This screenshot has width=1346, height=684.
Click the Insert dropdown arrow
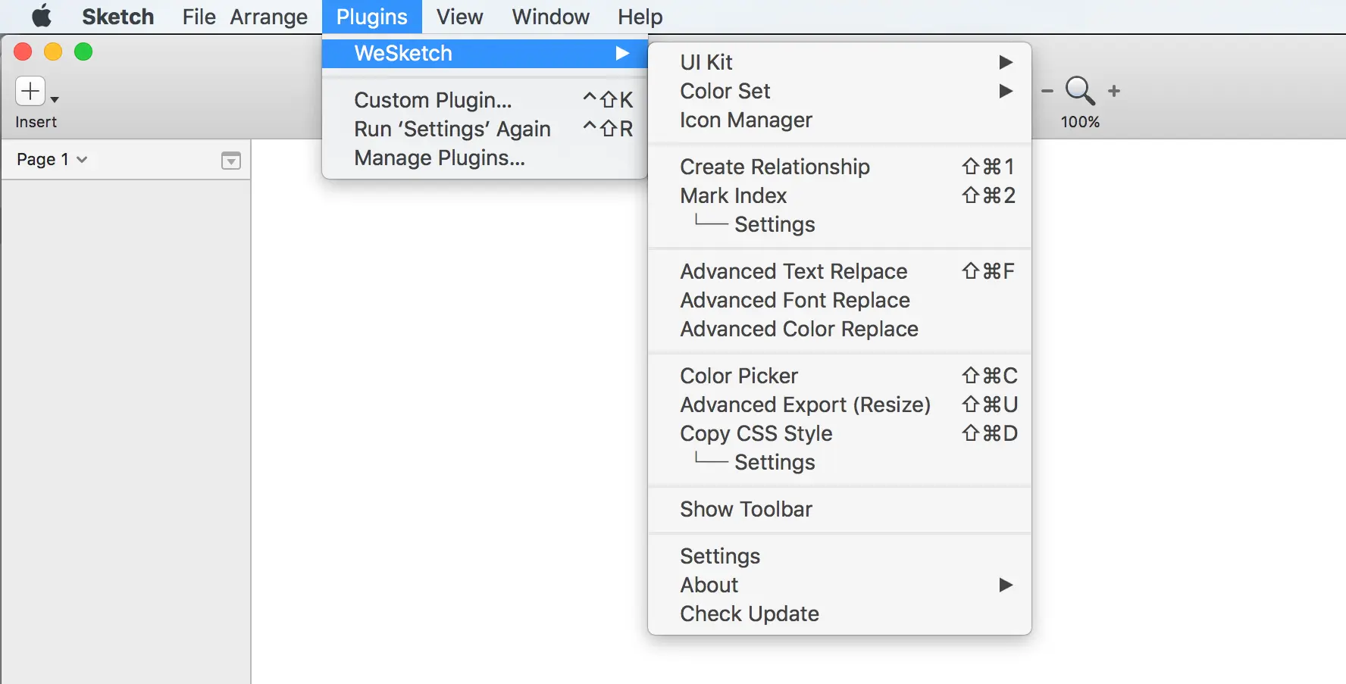(53, 99)
